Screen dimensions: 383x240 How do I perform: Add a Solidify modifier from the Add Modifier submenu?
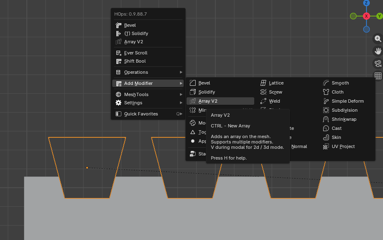click(220, 92)
